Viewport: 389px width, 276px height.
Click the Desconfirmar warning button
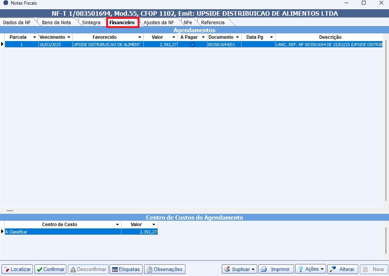click(88, 269)
